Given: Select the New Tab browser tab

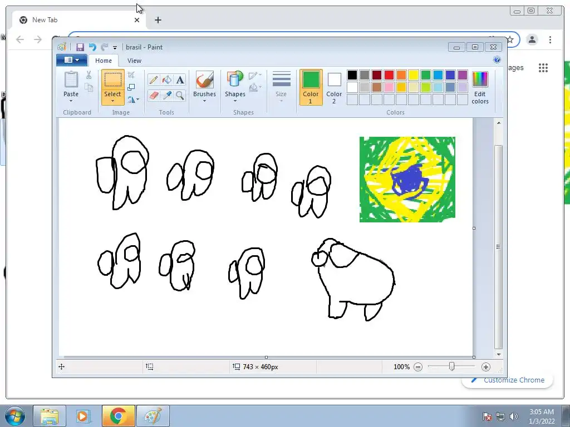Looking at the screenshot, I should pyautogui.click(x=78, y=20).
